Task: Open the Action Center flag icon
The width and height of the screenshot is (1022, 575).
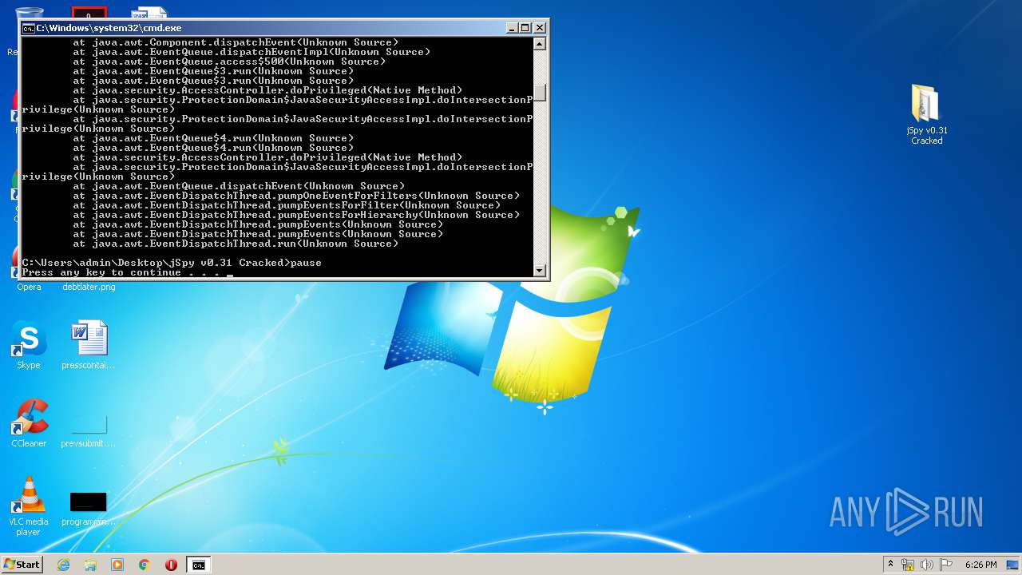Action: click(x=946, y=565)
